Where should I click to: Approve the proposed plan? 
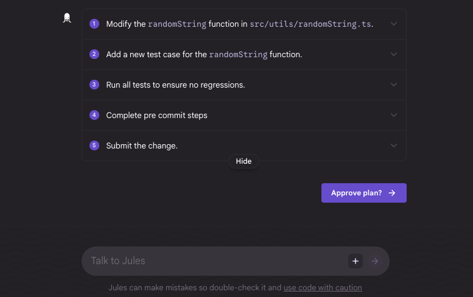point(363,193)
